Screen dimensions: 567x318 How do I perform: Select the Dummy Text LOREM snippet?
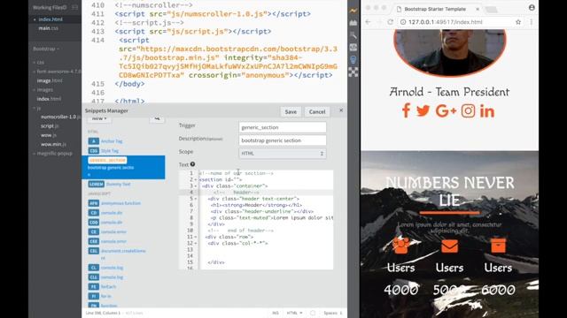(x=109, y=185)
